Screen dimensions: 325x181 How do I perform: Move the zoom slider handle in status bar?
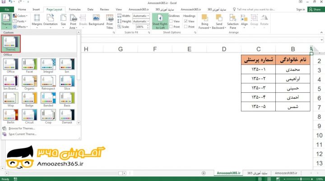click(x=301, y=179)
